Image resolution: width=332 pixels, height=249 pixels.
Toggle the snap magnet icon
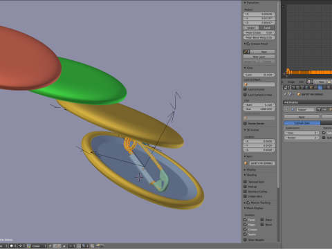point(79,246)
